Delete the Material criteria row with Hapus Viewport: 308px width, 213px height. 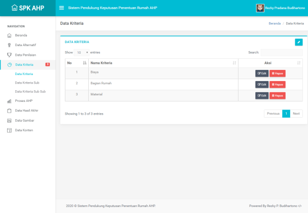coord(277,95)
